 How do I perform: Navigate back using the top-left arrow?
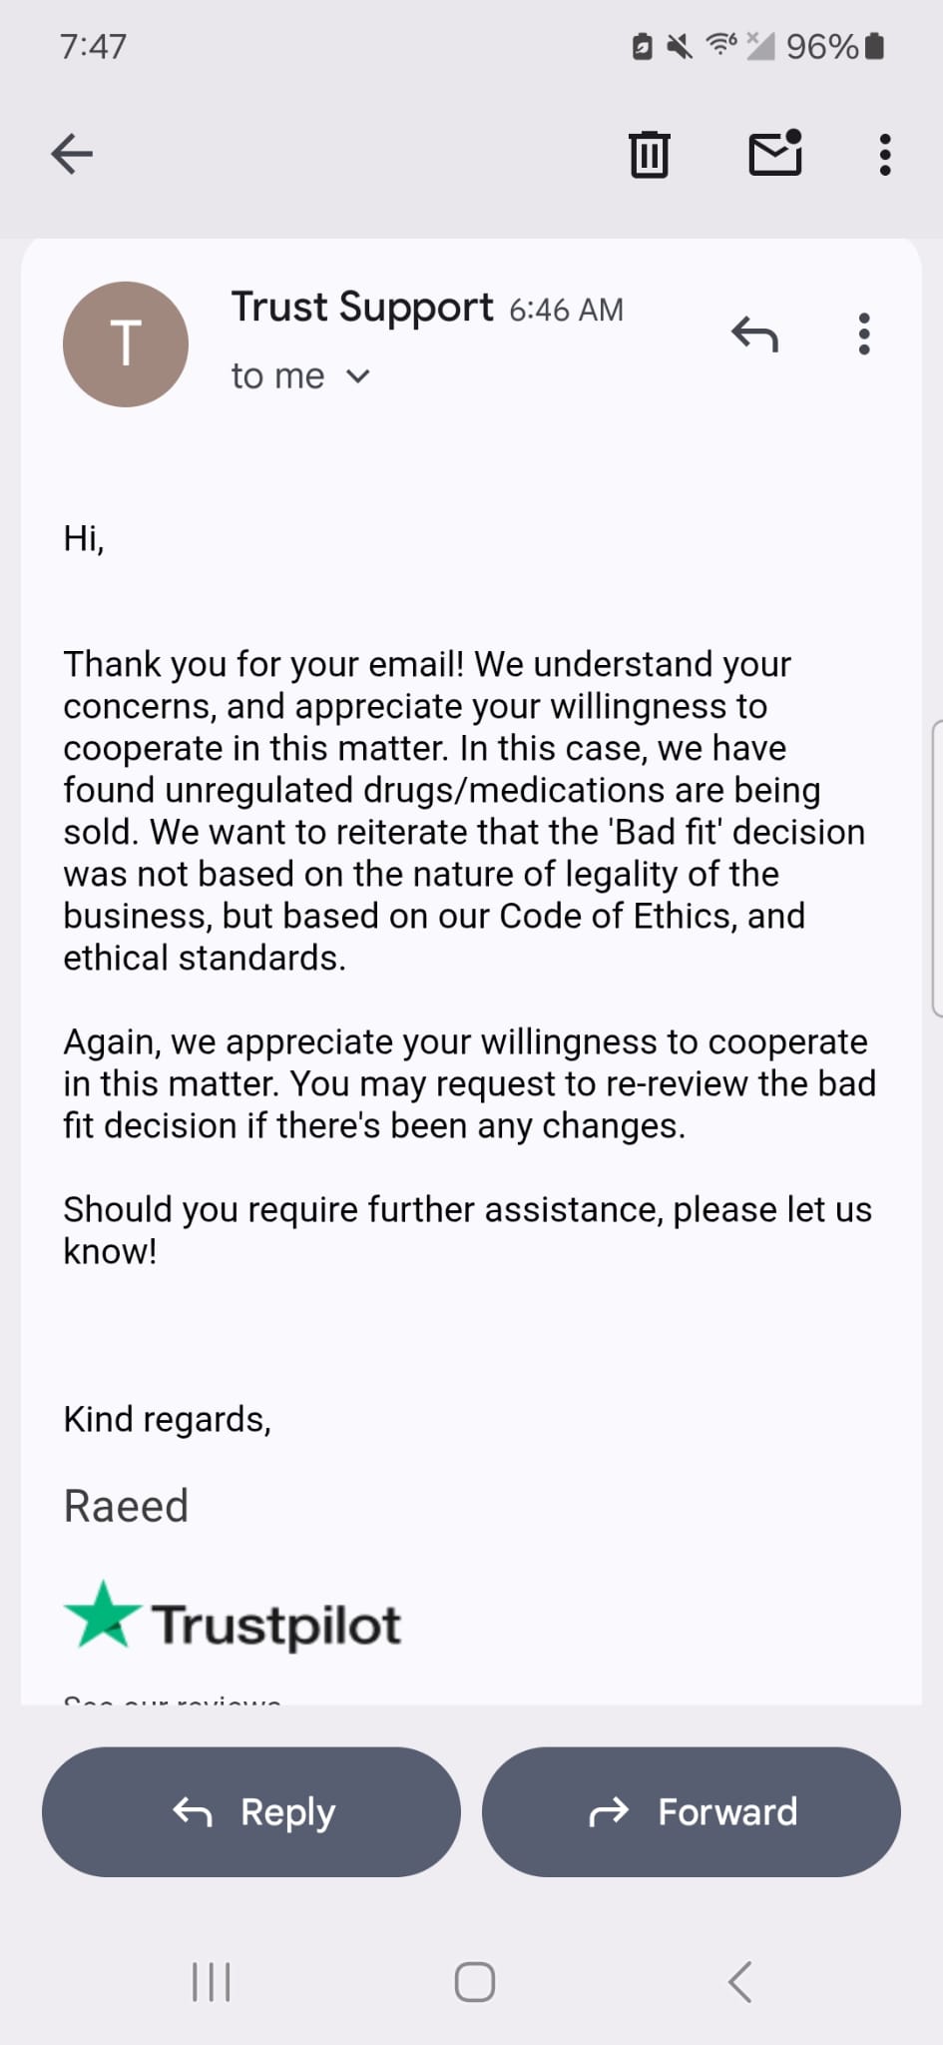coord(70,153)
